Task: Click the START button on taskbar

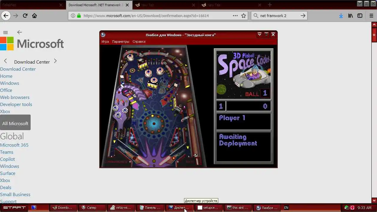Action: tap(14, 208)
